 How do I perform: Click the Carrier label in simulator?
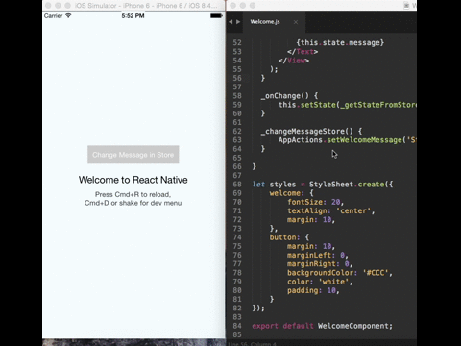[53, 15]
